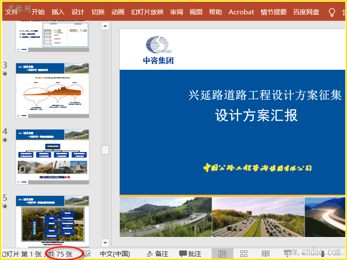This screenshot has height=260, width=347.
Task: Switch to the 动画 tab
Action: click(118, 12)
